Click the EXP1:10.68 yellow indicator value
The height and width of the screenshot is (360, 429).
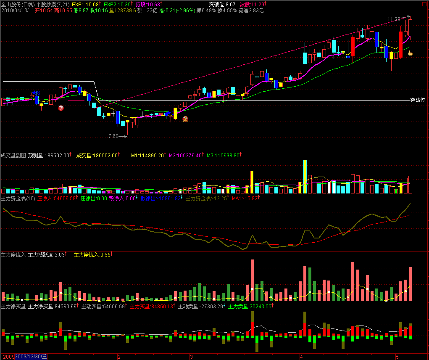86,4
